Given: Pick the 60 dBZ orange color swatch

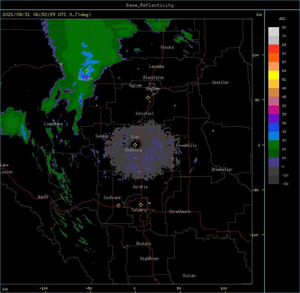Looking at the screenshot, I should (274, 57).
